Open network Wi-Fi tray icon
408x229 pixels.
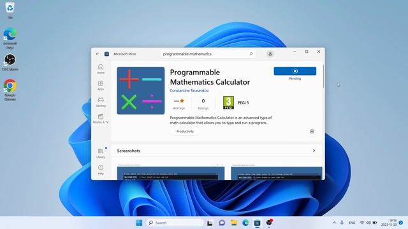tap(362, 223)
